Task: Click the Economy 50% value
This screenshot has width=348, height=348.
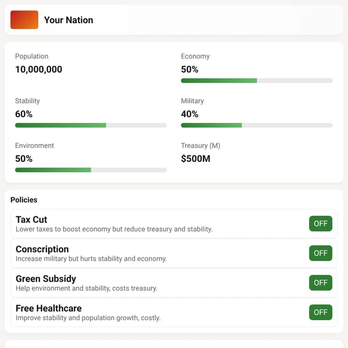Action: pyautogui.click(x=190, y=69)
